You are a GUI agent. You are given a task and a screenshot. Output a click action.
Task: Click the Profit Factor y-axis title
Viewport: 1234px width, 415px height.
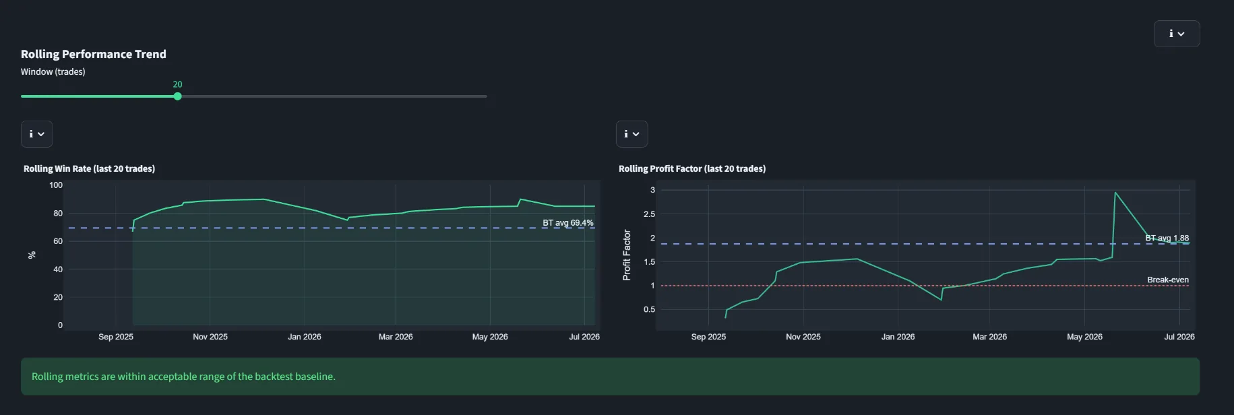pos(627,255)
